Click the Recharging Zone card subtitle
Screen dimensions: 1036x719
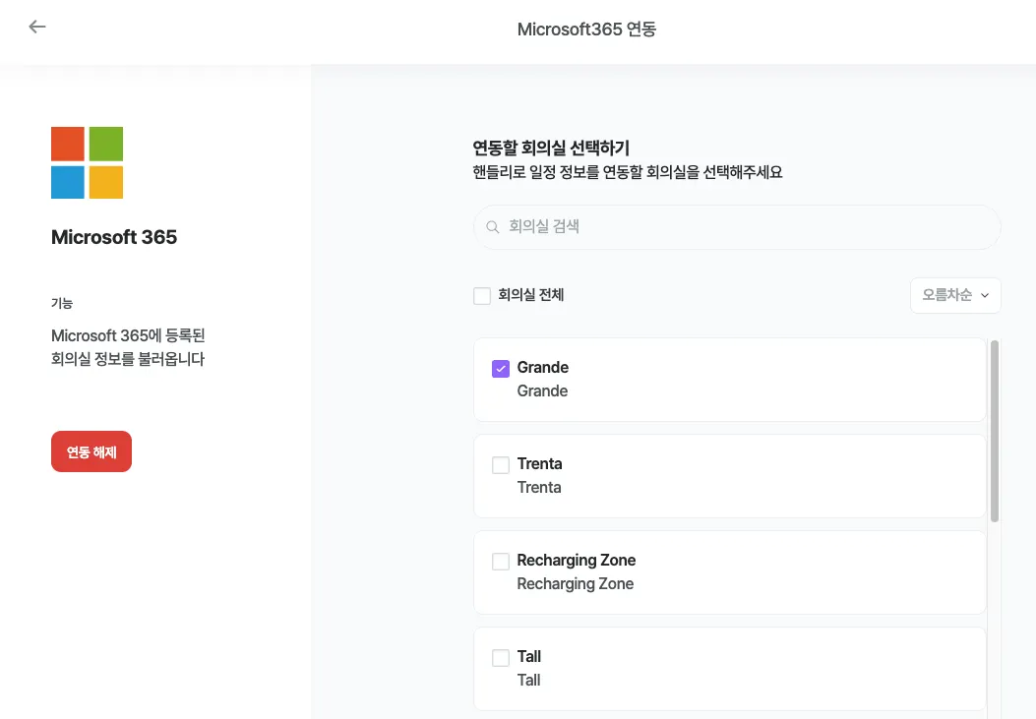point(576,584)
